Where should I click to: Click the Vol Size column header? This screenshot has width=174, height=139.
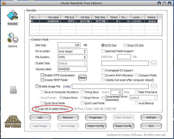click(84, 17)
